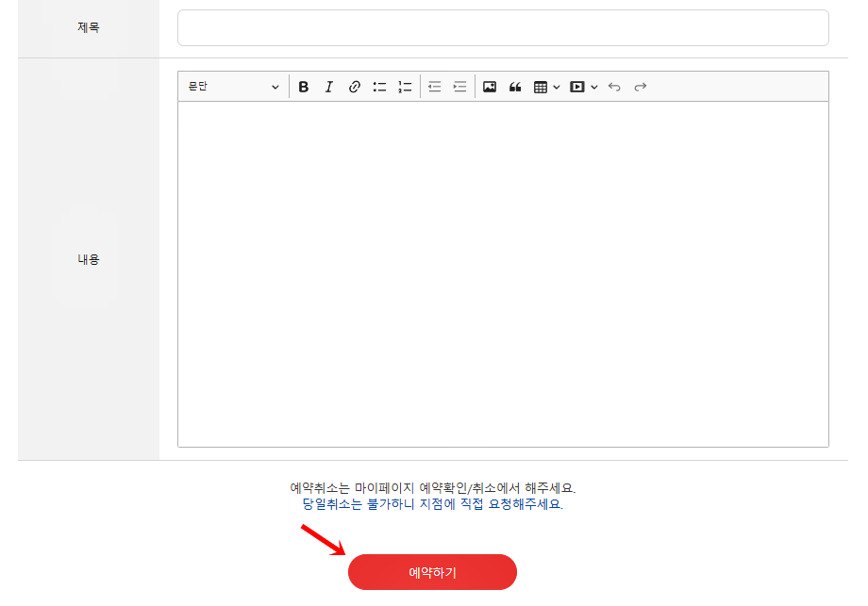Click the insert table icon
Screen dimensions: 868x606
[541, 87]
